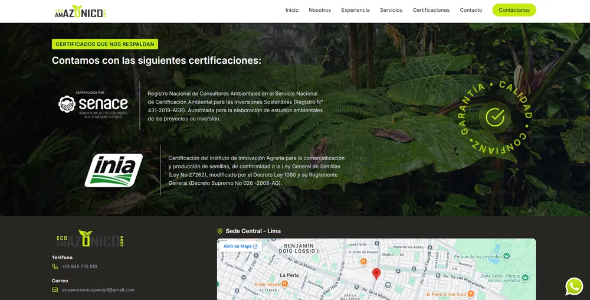Click the Sede Central - Lima heading
Image resolution: width=590 pixels, height=300 pixels.
pyautogui.click(x=253, y=231)
